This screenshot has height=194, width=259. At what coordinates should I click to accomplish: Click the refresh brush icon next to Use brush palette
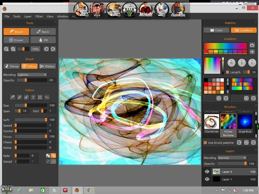239,142
